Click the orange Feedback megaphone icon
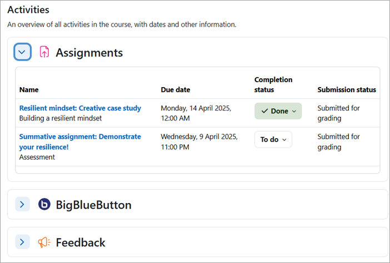The height and width of the screenshot is (263, 390). (x=44, y=242)
